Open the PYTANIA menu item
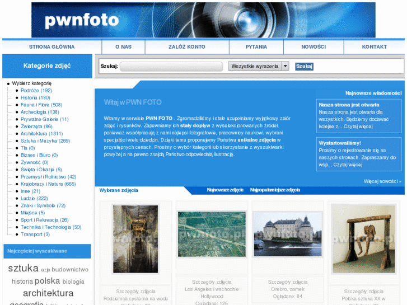Viewport: 407px width, 305px height. (256, 46)
